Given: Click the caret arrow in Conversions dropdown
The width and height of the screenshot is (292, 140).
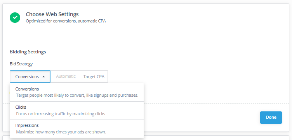Looking at the screenshot, I should [x=43, y=77].
